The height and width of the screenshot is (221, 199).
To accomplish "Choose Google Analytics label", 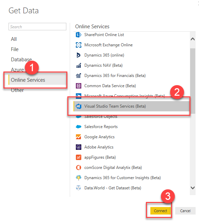I will tap(99, 137).
